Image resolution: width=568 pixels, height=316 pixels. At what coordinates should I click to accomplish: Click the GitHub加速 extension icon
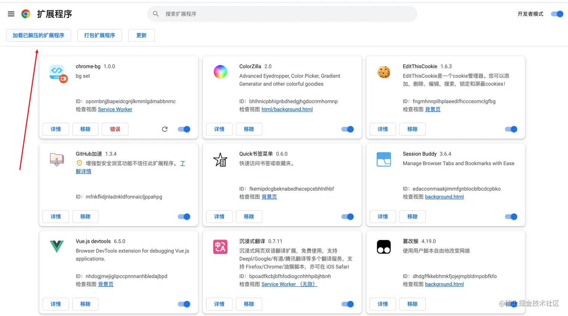point(57,160)
